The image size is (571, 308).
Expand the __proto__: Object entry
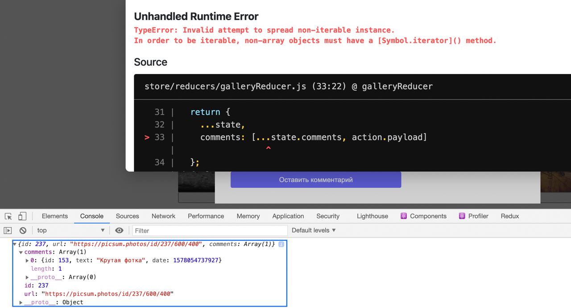[21, 303]
